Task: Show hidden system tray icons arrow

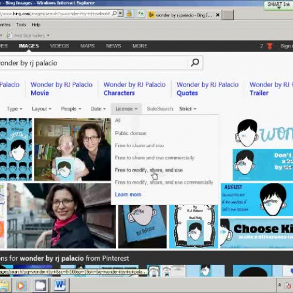Action: (280, 285)
